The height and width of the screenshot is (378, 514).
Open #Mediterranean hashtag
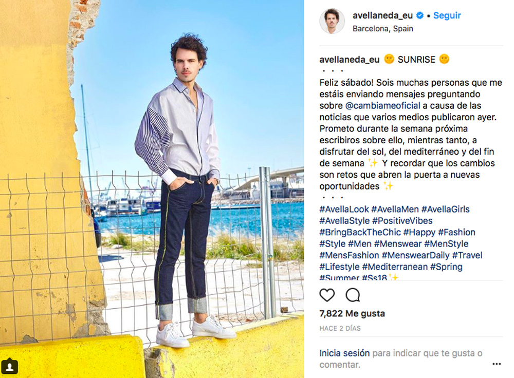click(395, 267)
